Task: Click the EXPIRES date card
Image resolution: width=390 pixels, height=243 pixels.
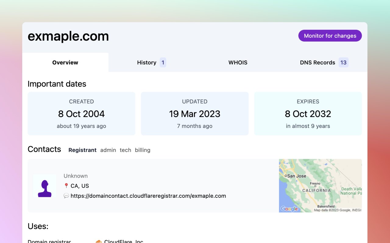Action: coord(308,114)
